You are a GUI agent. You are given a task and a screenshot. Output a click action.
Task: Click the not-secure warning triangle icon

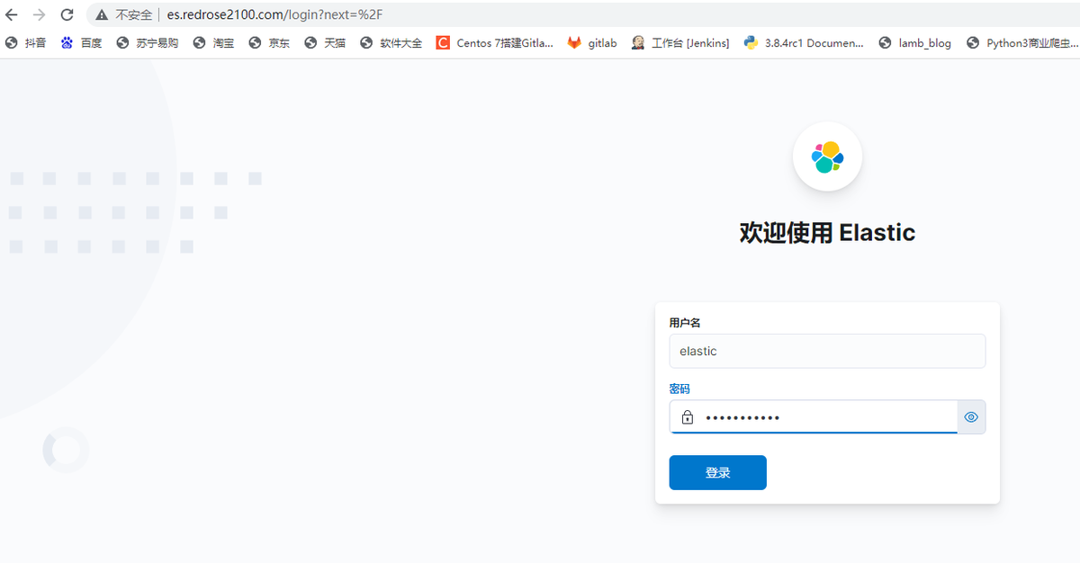click(x=103, y=15)
